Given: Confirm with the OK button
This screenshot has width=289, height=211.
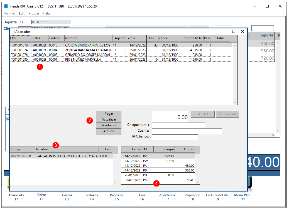Looking at the screenshot, I should 203,114.
